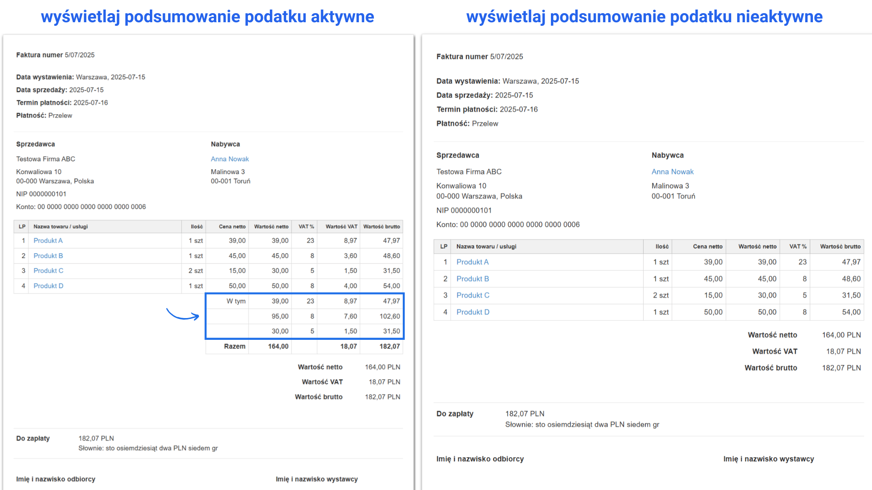Select the highlighted 'W tym' tax summary box

[x=304, y=316]
